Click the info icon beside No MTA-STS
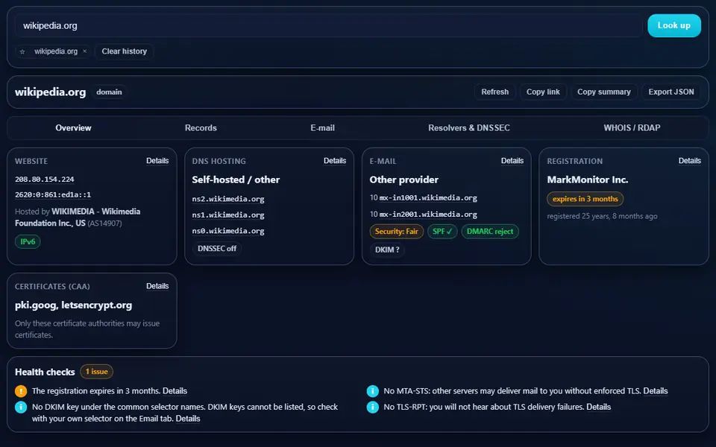This screenshot has width=716, height=447. (x=373, y=391)
